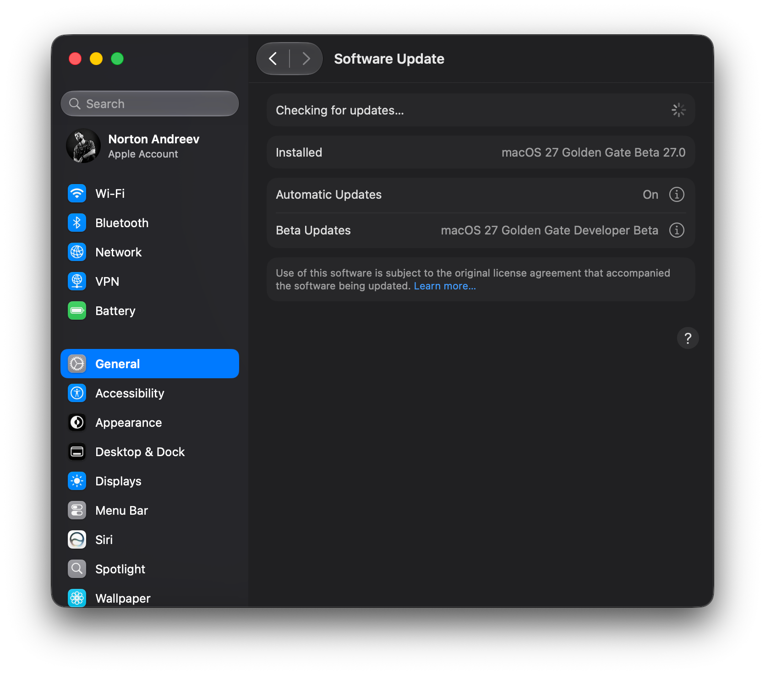Click the Desktop & Dock icon
Image resolution: width=765 pixels, height=675 pixels.
[x=77, y=452]
